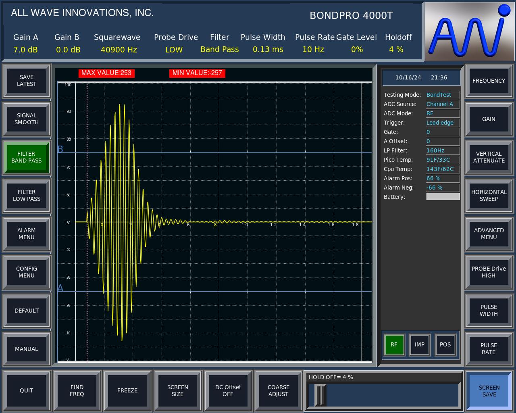Switch to POS display mode
The height and width of the screenshot is (413, 516).
click(445, 344)
